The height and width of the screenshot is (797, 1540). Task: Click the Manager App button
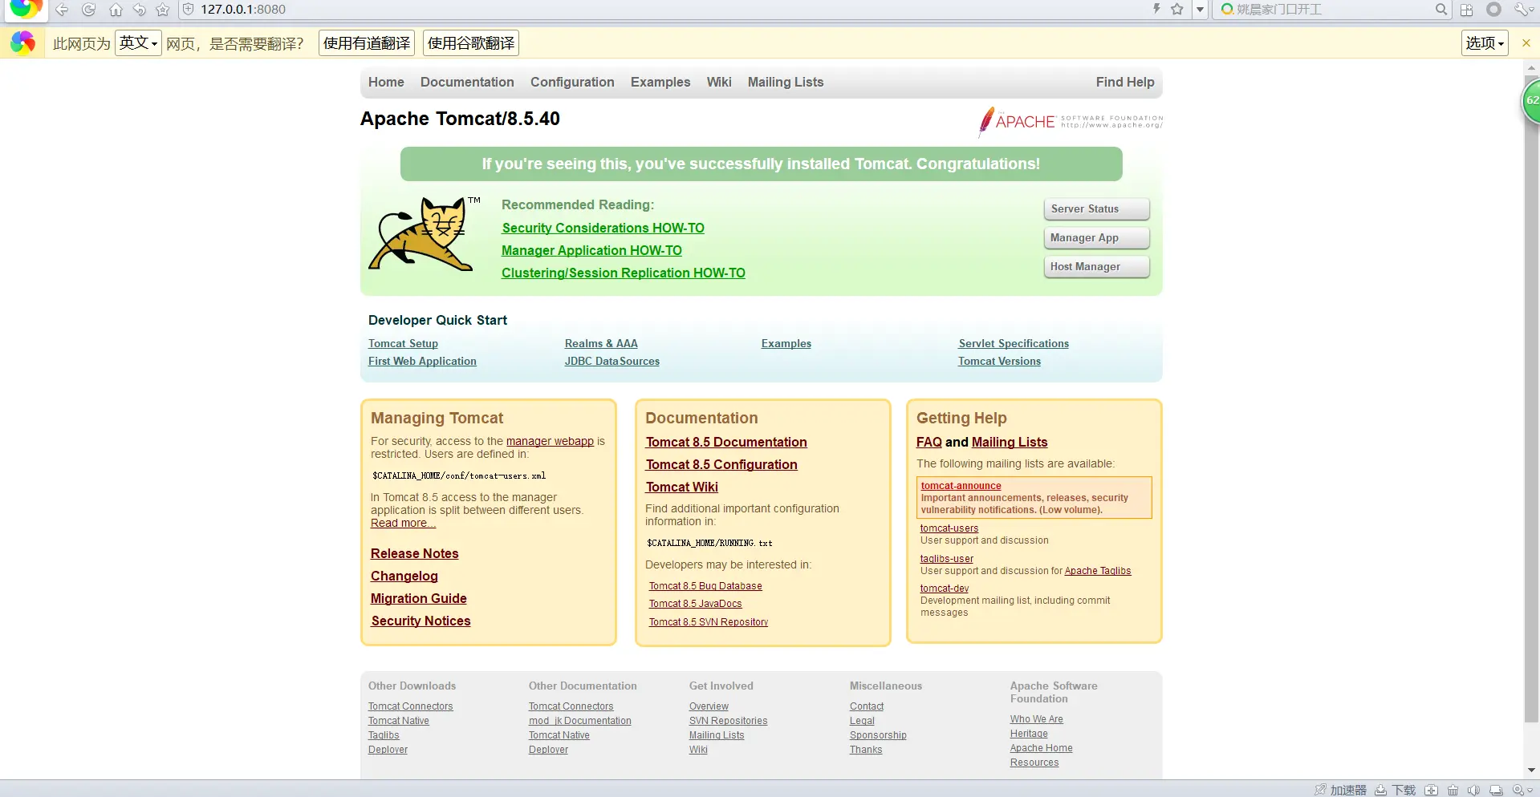(1096, 238)
